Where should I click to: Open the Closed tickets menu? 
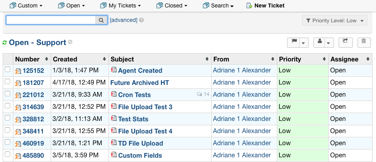click(x=172, y=5)
